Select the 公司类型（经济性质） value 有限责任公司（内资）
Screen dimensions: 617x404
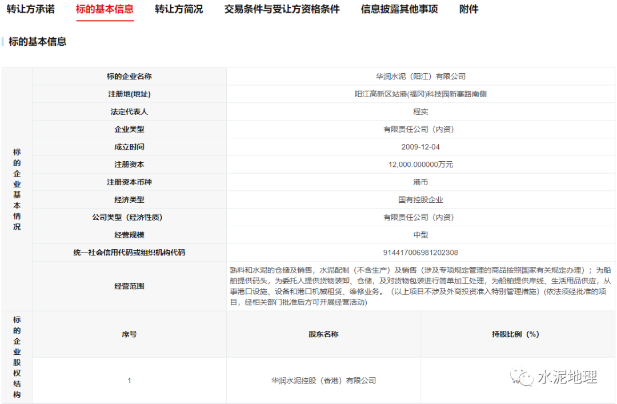click(x=419, y=217)
